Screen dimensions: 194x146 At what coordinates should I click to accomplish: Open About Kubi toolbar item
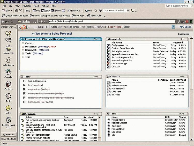(x=95, y=16)
